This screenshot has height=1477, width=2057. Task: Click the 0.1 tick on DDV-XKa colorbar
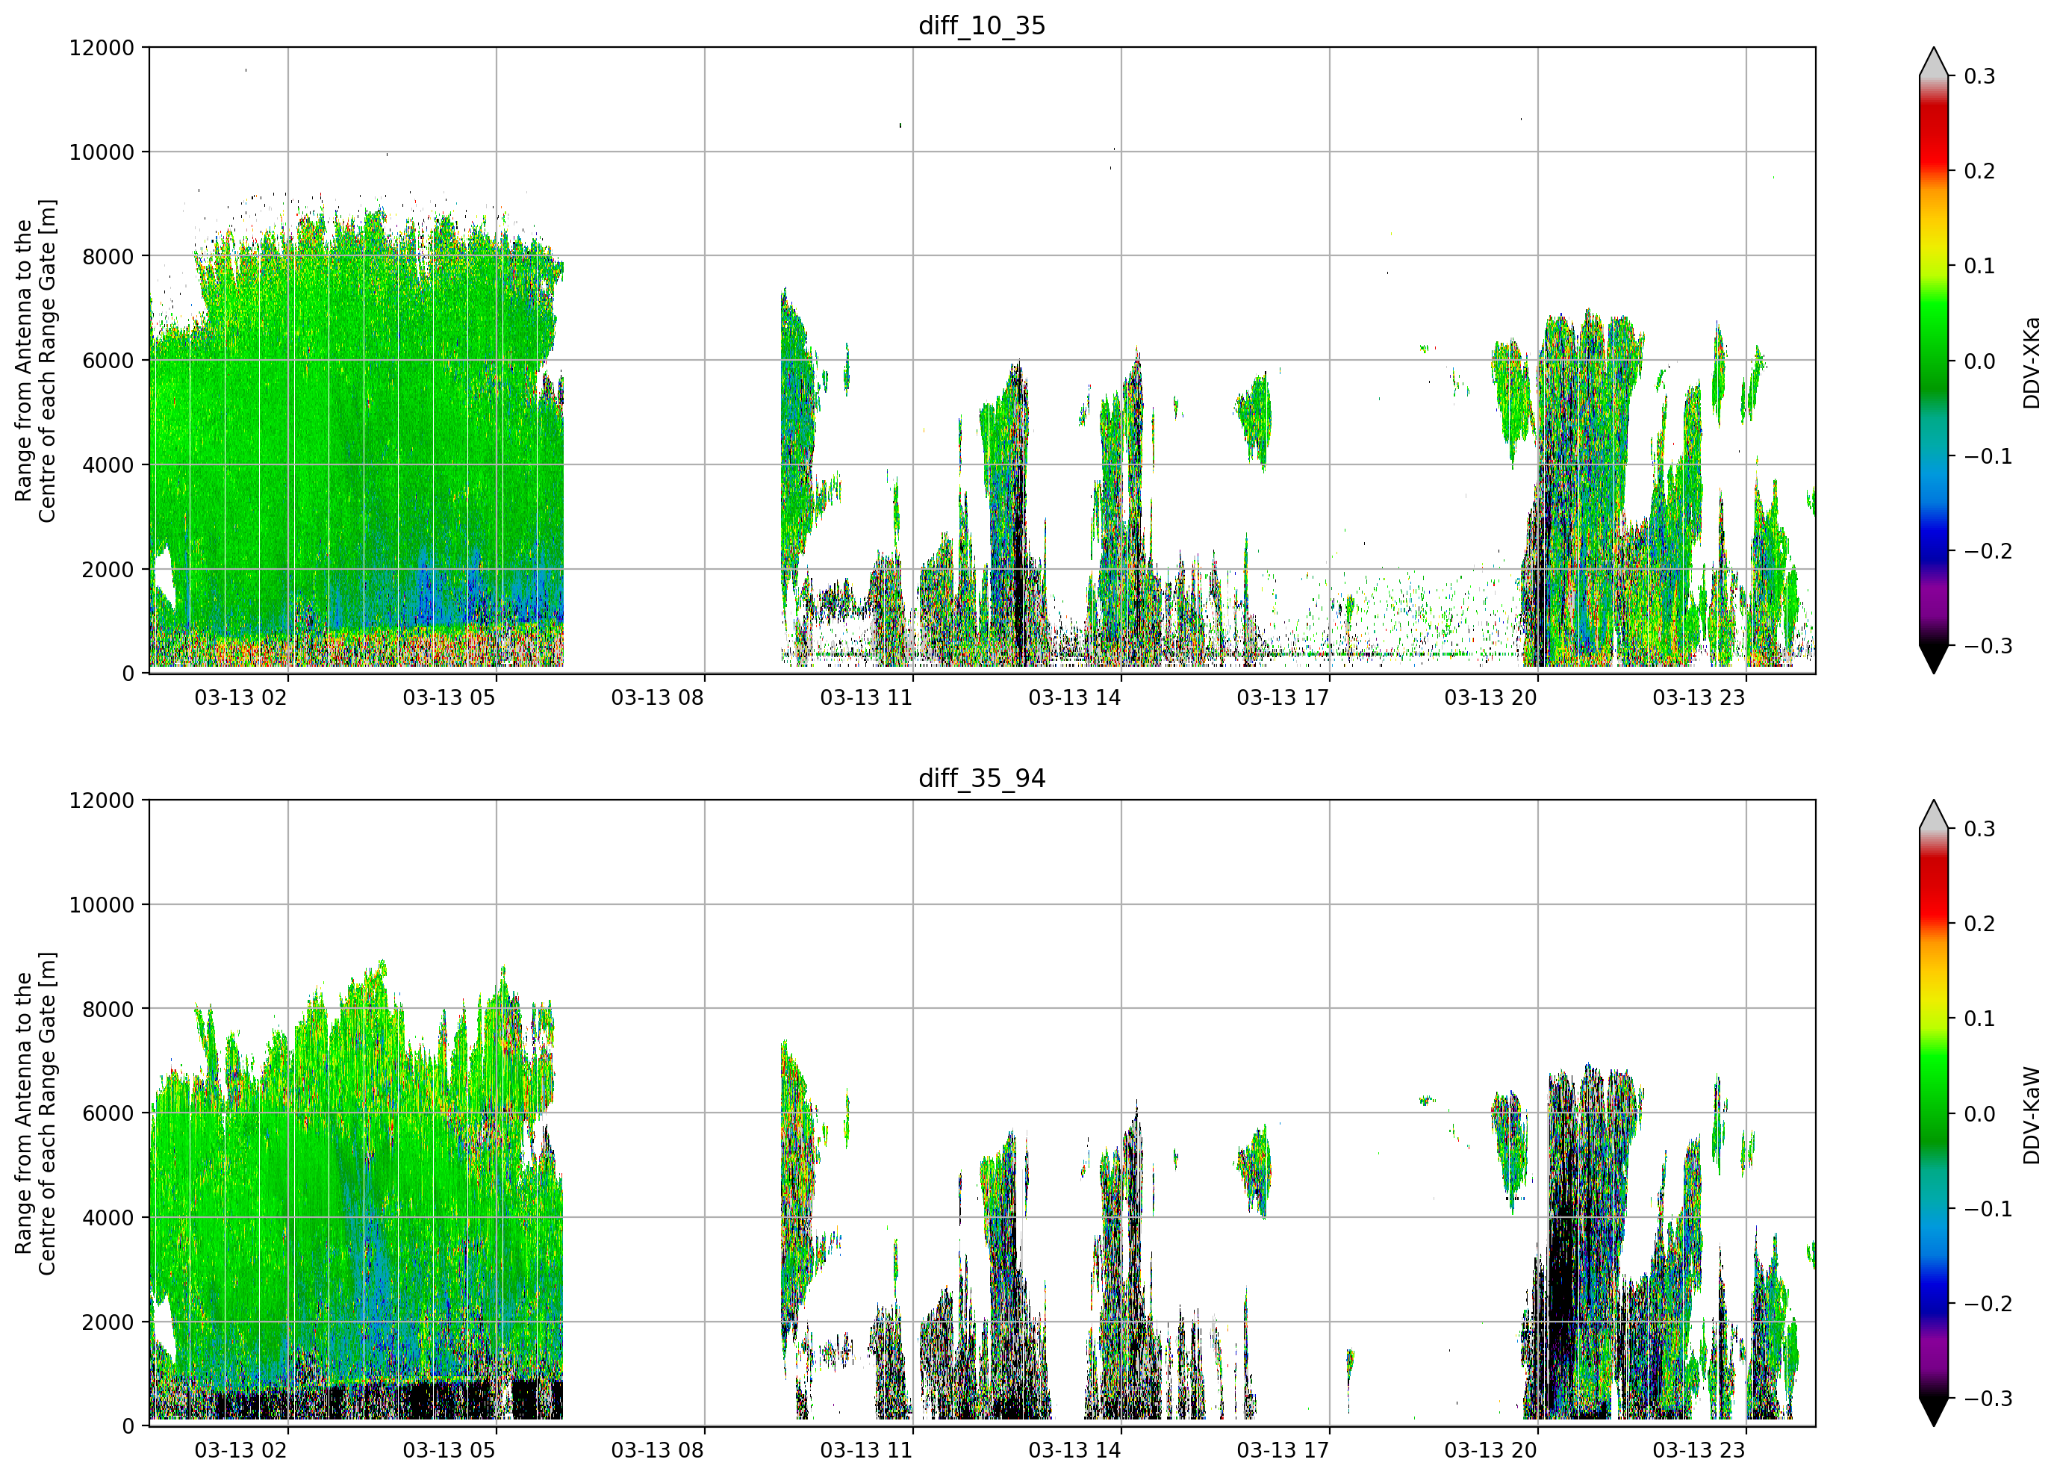coord(1980,266)
